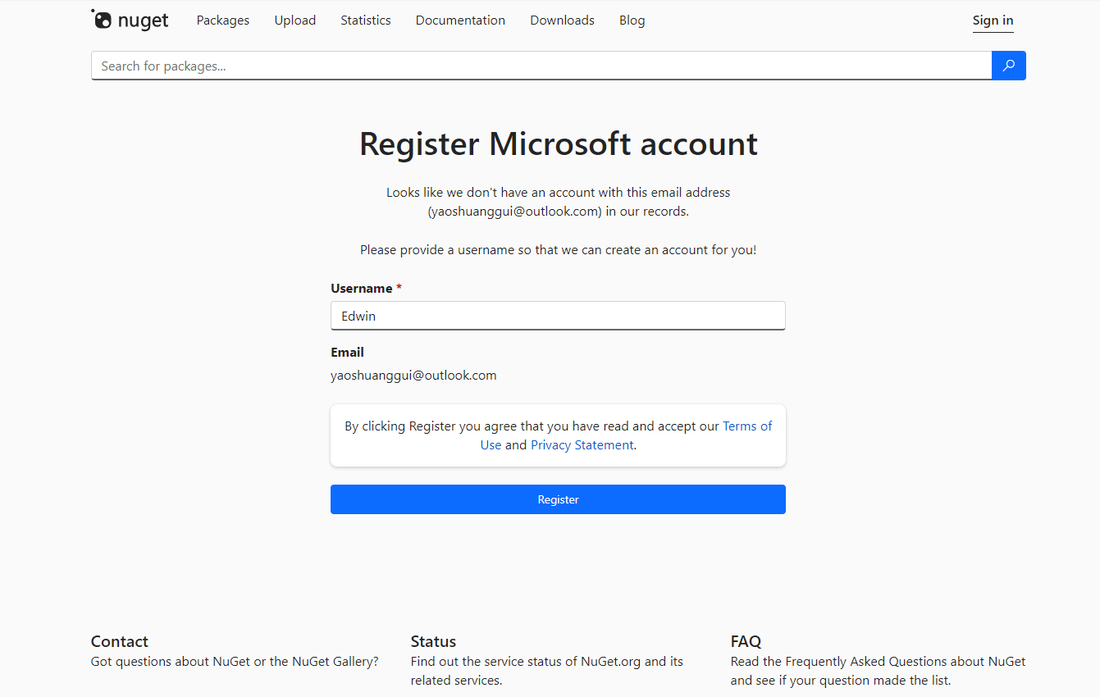1100x697 pixels.
Task: Click the Username field label
Action: click(361, 289)
